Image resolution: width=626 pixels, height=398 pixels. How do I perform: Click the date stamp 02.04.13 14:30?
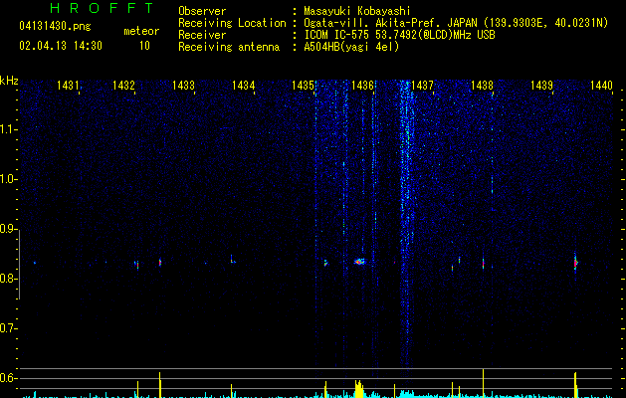pyautogui.click(x=61, y=46)
